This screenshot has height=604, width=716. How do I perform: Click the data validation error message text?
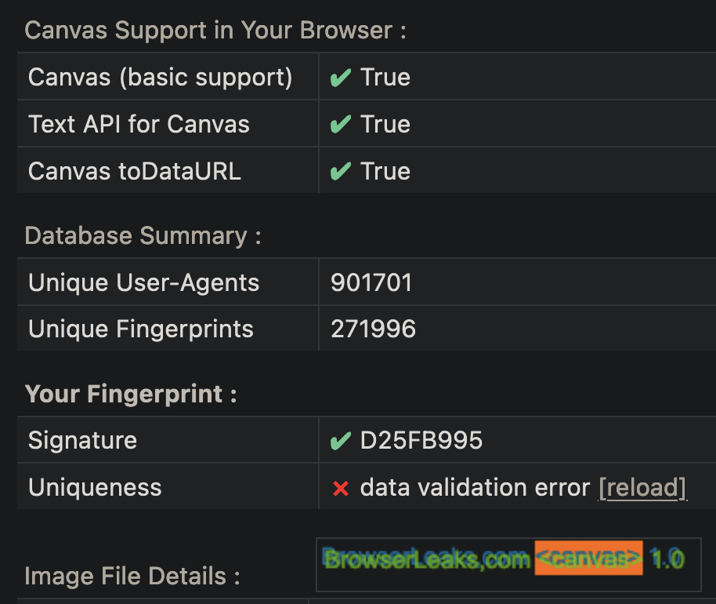pyautogui.click(x=475, y=487)
